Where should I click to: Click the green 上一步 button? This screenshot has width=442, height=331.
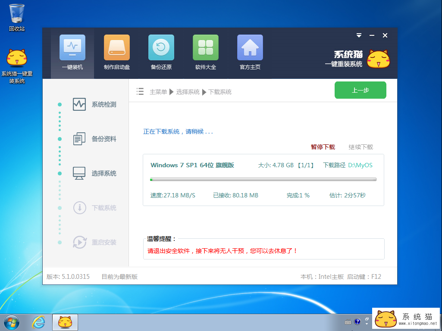[360, 90]
